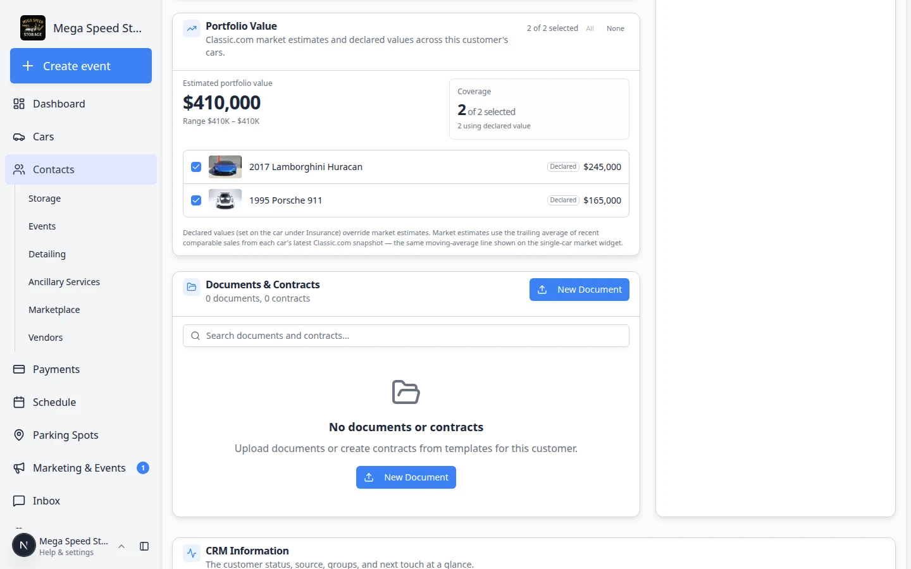This screenshot has height=569, width=911.
Task: Click the Contacts people icon
Action: point(19,169)
